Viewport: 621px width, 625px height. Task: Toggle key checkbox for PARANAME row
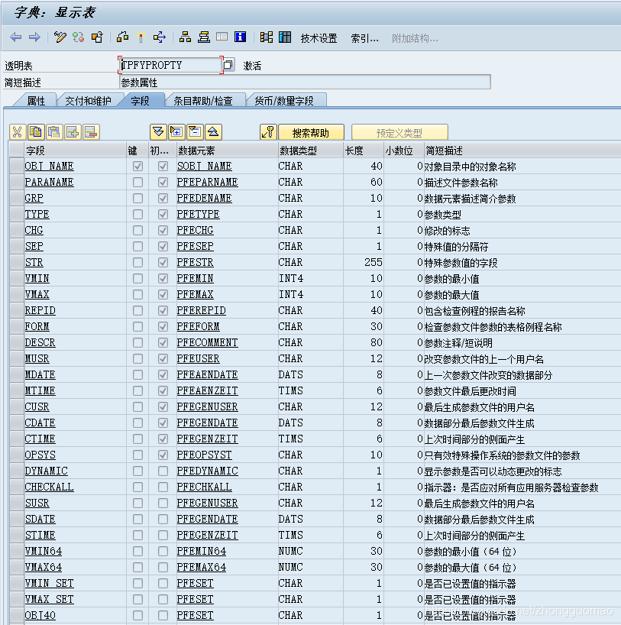pyautogui.click(x=138, y=182)
